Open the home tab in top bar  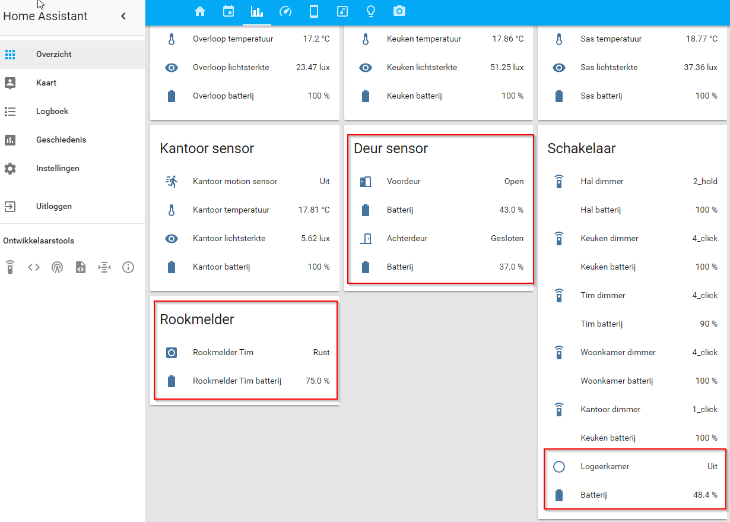coord(200,11)
